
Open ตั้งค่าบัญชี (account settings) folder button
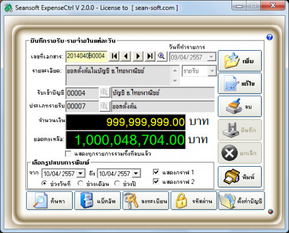242,201
